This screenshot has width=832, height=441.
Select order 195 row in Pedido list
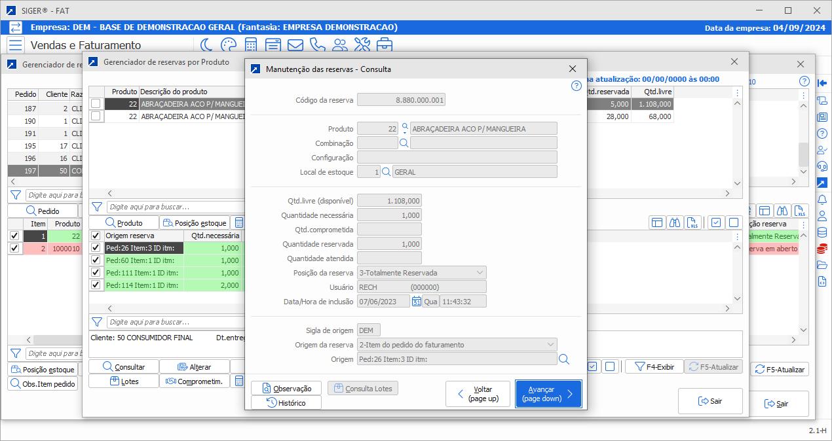(30, 146)
